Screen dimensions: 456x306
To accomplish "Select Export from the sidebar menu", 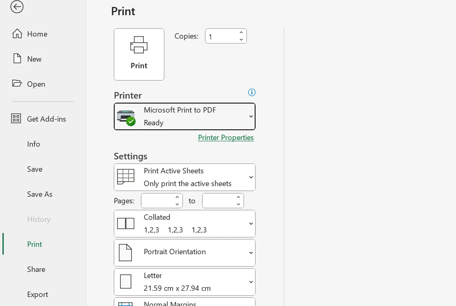I will coord(37,294).
